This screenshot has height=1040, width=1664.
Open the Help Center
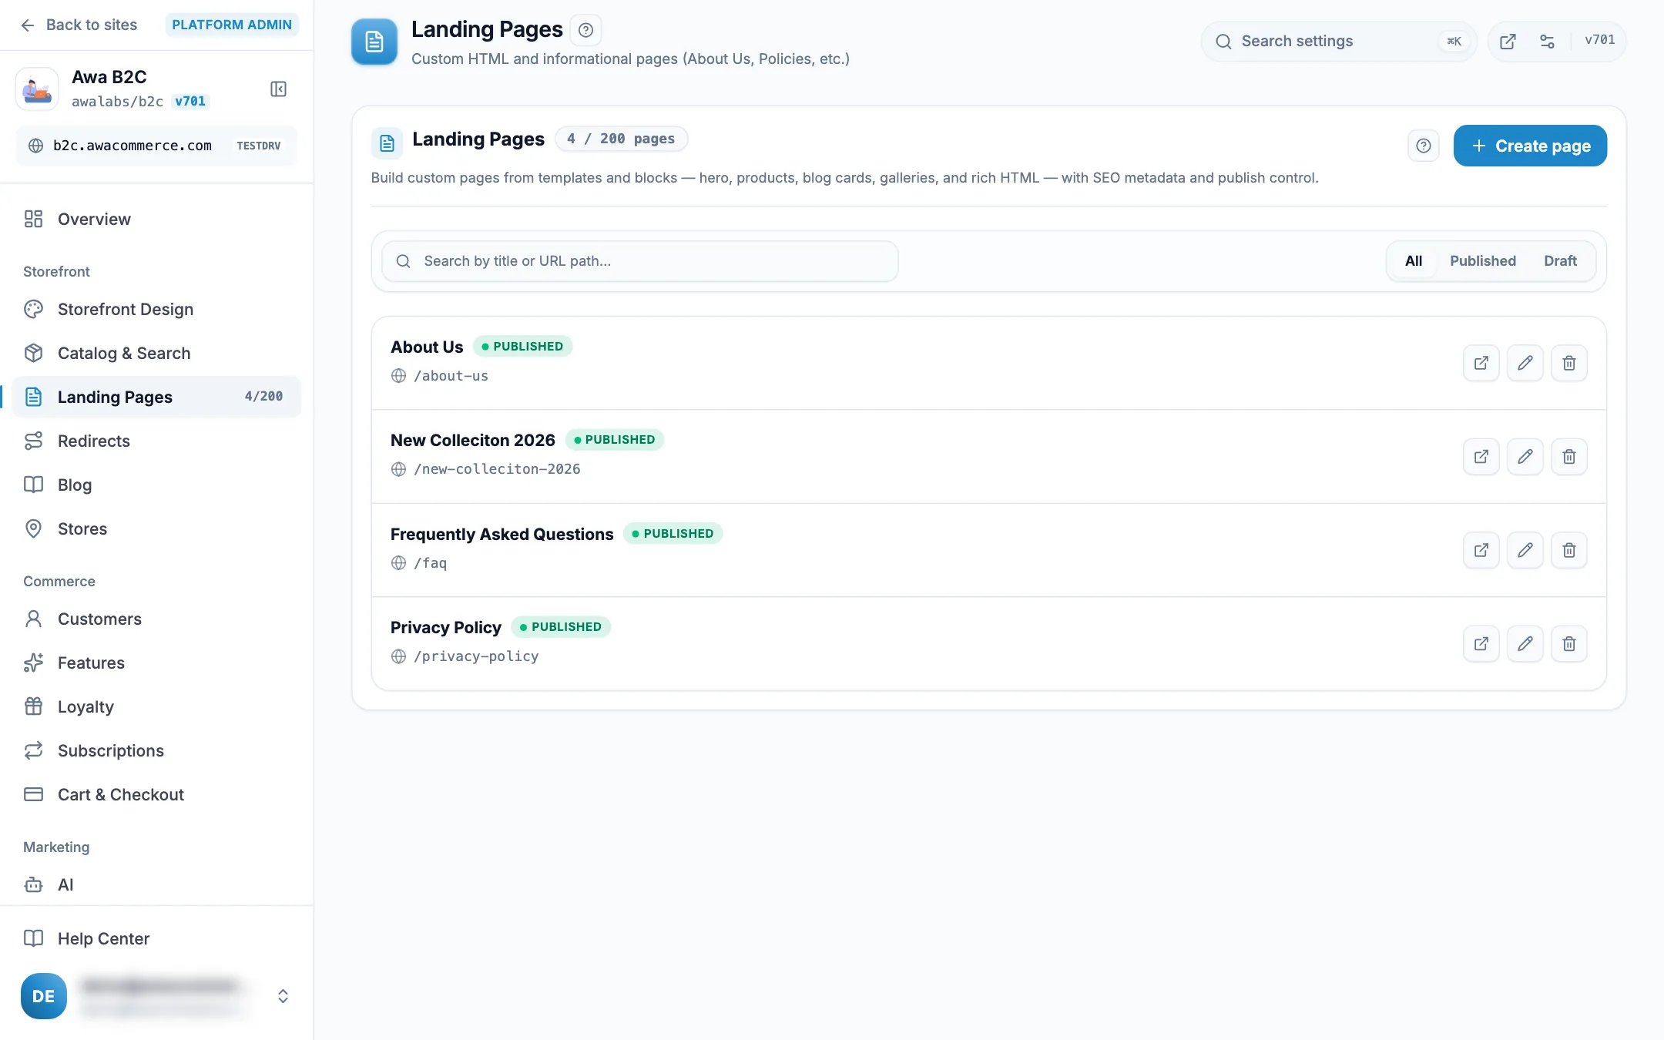(156, 939)
